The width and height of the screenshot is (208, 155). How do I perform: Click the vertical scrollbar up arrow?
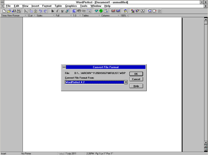click(206, 19)
